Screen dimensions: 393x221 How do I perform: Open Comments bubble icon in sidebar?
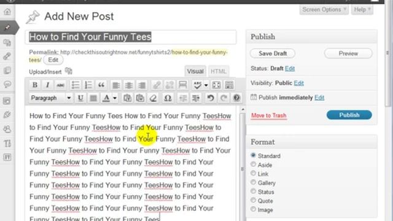[7, 84]
